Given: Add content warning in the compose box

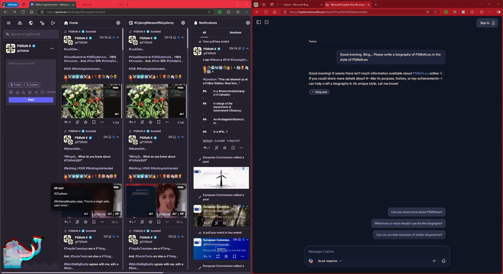Looking at the screenshot, I should 23,92.
